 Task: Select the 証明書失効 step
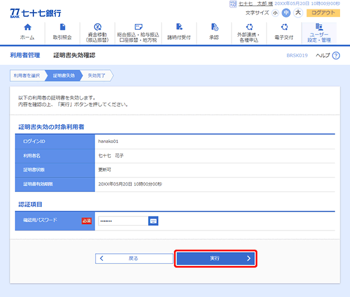64,76
